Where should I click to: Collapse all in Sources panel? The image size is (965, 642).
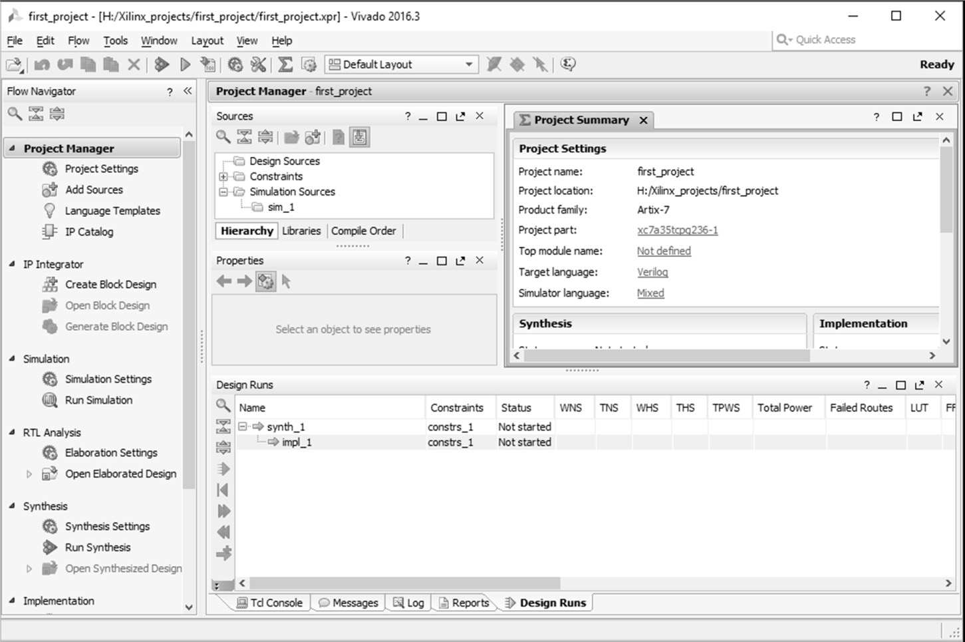(x=245, y=137)
